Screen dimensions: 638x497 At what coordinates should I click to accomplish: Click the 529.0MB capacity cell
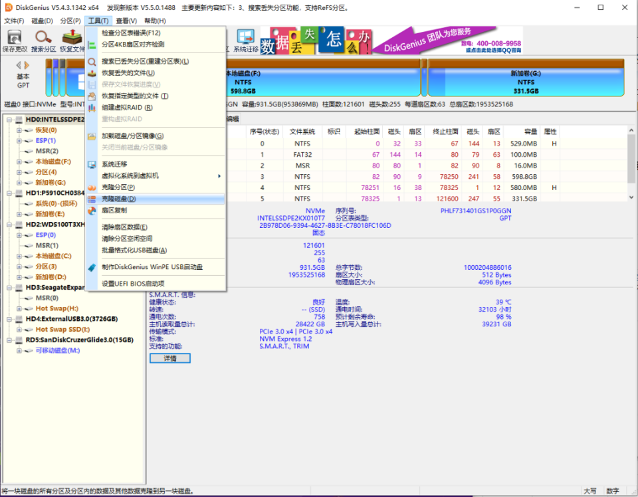tap(524, 144)
